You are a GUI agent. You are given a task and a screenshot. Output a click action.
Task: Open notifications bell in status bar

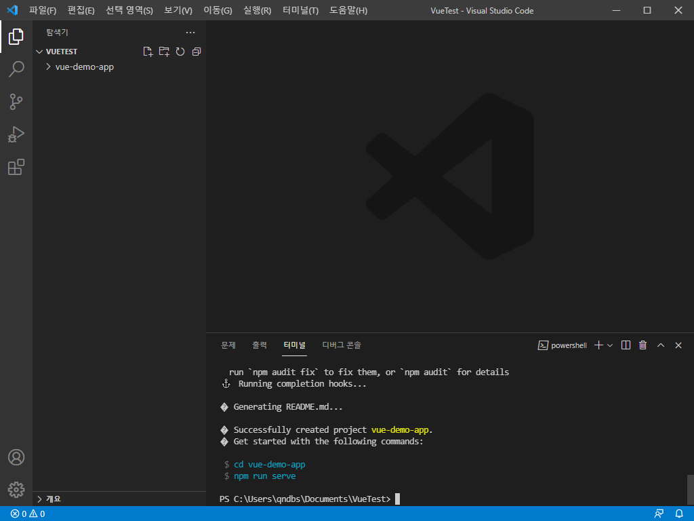point(679,514)
